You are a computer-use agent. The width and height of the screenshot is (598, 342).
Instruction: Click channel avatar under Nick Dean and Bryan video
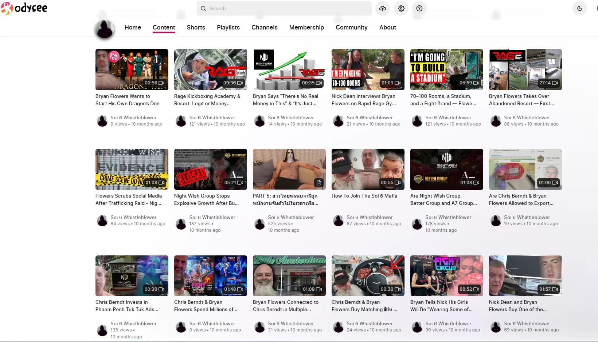click(x=496, y=327)
